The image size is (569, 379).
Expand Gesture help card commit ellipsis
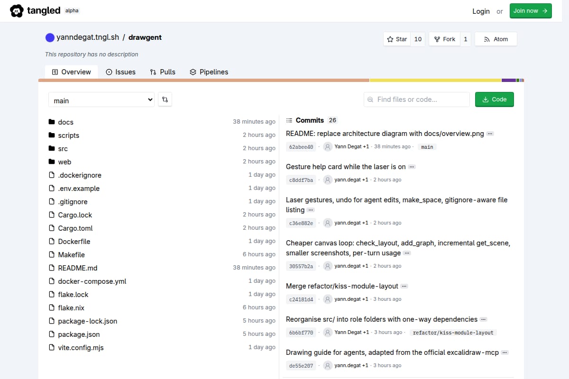tap(412, 167)
